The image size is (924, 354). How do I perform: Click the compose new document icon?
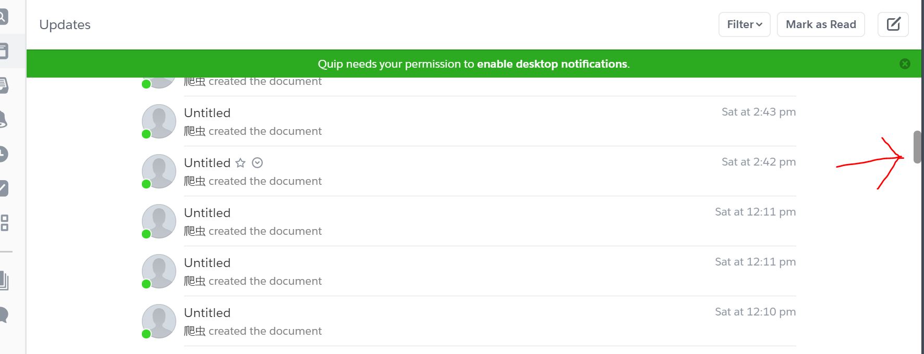tap(893, 24)
